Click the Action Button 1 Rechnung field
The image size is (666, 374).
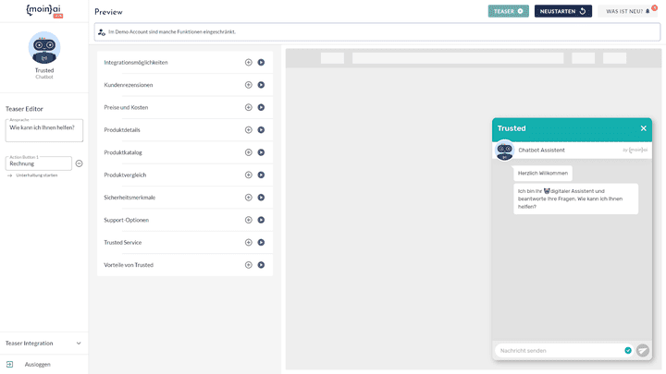[x=39, y=163]
